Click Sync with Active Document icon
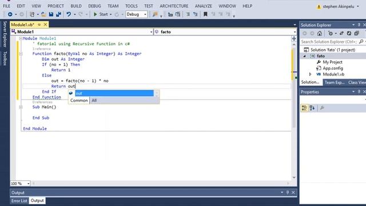The image size is (366, 206). 341,33
